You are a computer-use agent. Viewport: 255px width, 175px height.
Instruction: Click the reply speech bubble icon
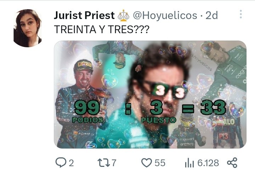[x=61, y=162]
